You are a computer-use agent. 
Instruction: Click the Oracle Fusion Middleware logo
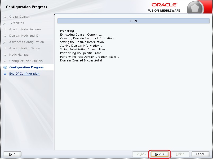click(x=164, y=7)
